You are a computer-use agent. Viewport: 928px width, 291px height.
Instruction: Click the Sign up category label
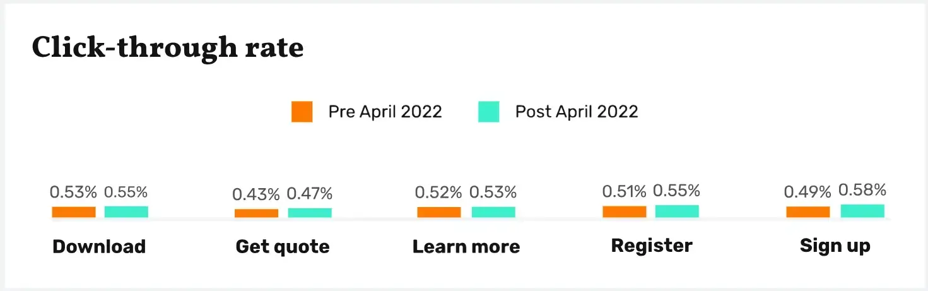[835, 246]
